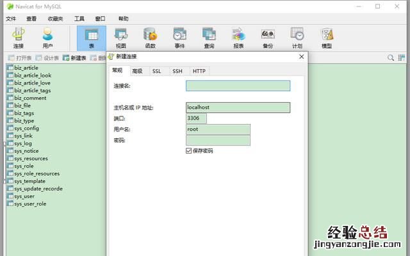
Task: Toggle the 保存密码 (Save password) checkbox
Action: (x=188, y=151)
